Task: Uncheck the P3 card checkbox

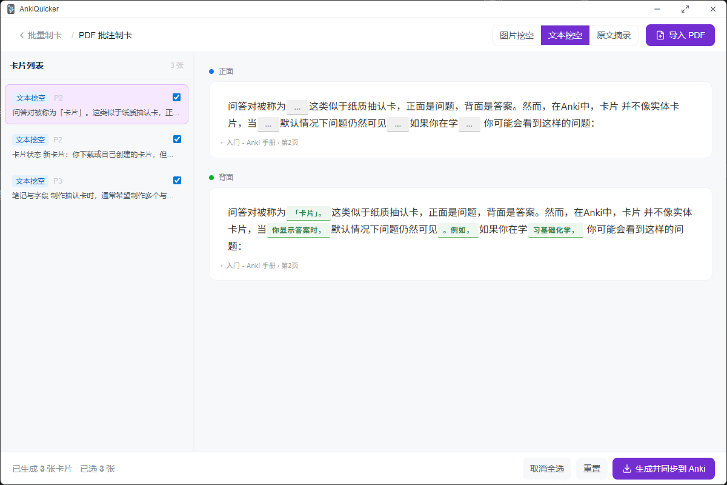Action: pos(177,180)
